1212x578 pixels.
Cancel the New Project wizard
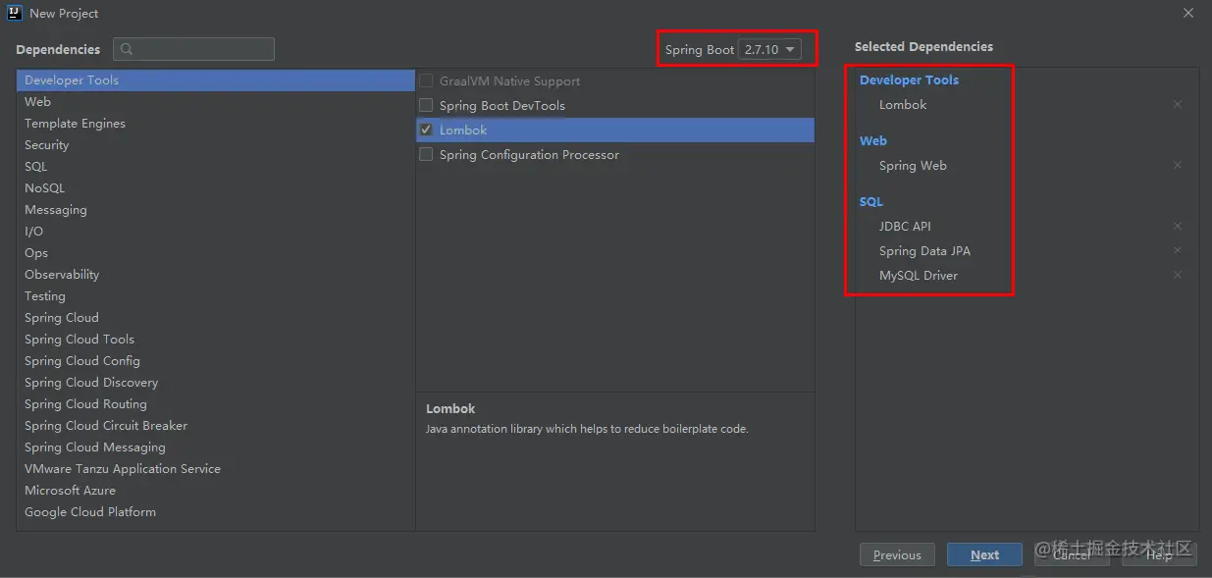click(1072, 554)
